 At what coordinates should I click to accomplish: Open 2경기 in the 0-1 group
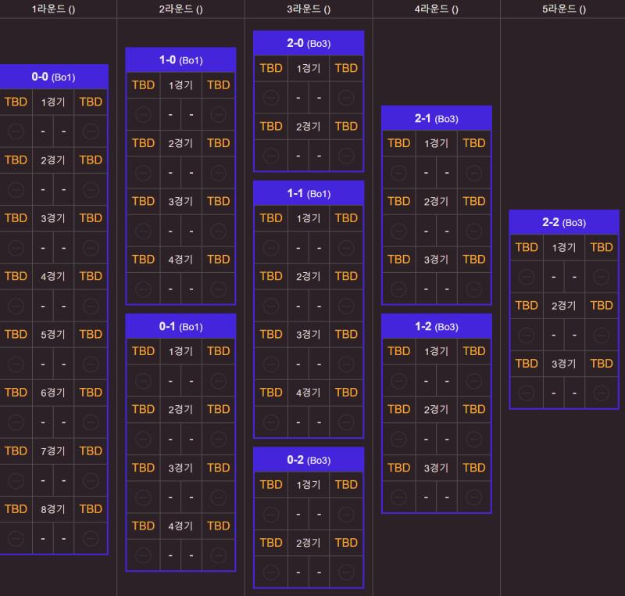pos(180,409)
